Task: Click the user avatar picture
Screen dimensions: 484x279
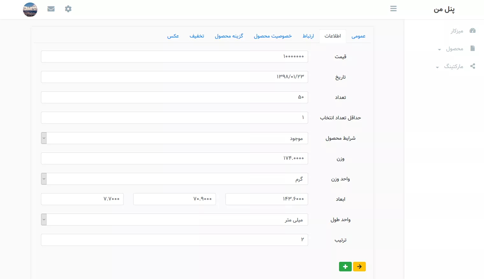Action: [30, 10]
